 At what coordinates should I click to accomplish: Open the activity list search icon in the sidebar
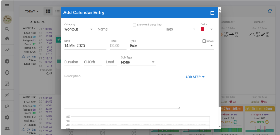click(7, 106)
